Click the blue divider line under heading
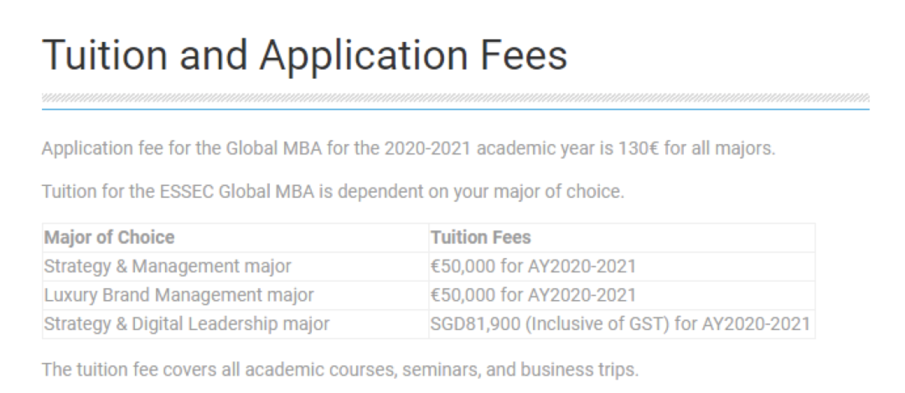This screenshot has width=905, height=393. pos(455,108)
